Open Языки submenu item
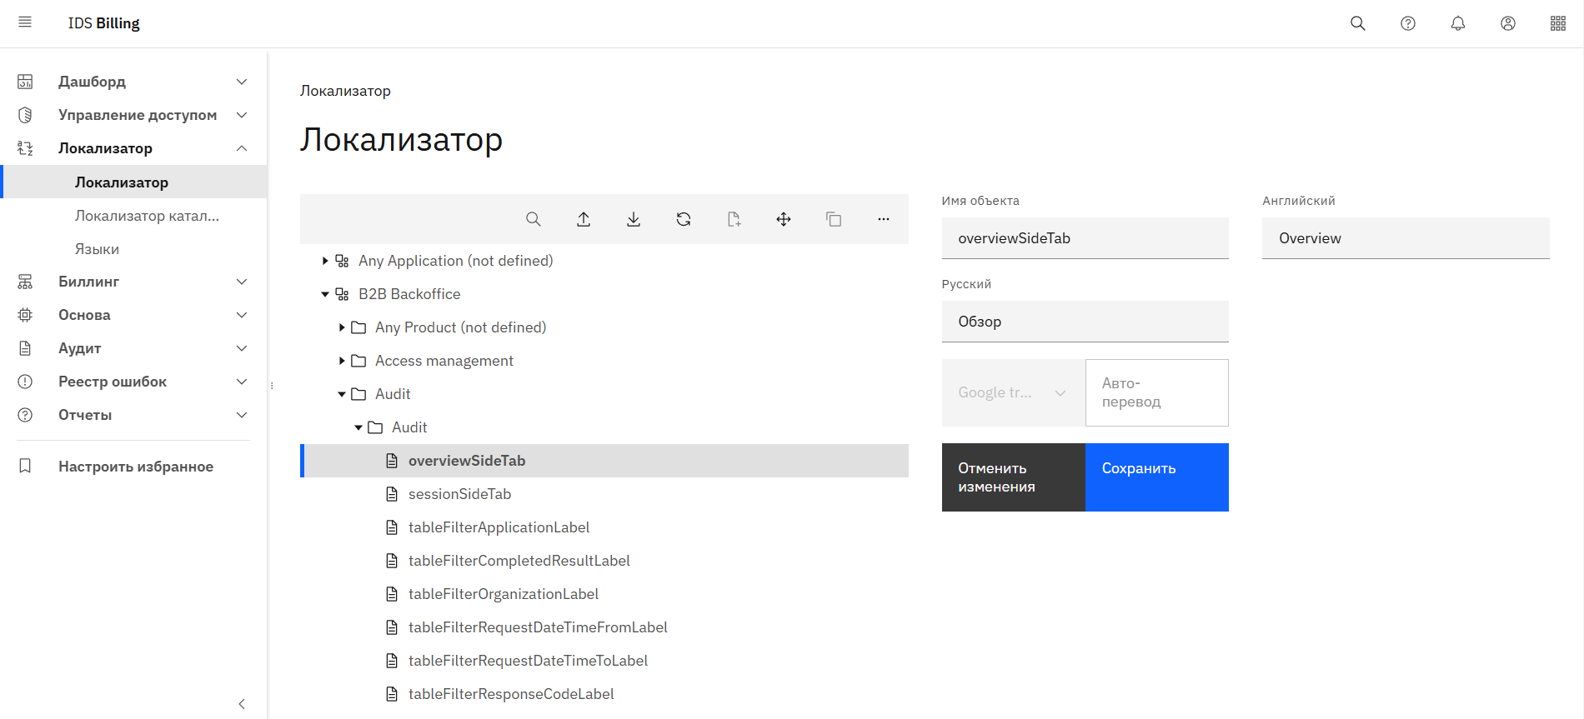 click(97, 249)
